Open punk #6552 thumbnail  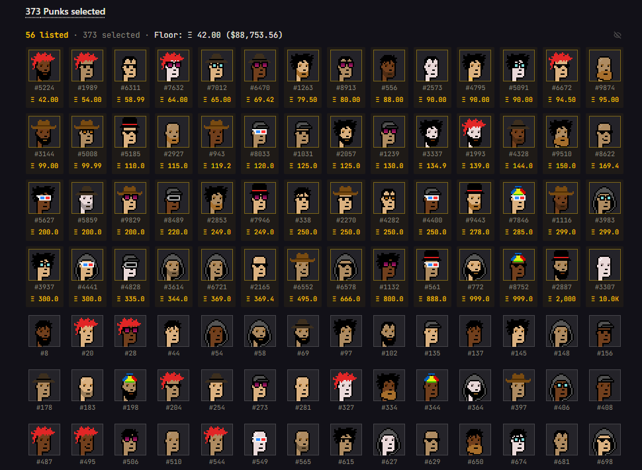[x=303, y=265]
